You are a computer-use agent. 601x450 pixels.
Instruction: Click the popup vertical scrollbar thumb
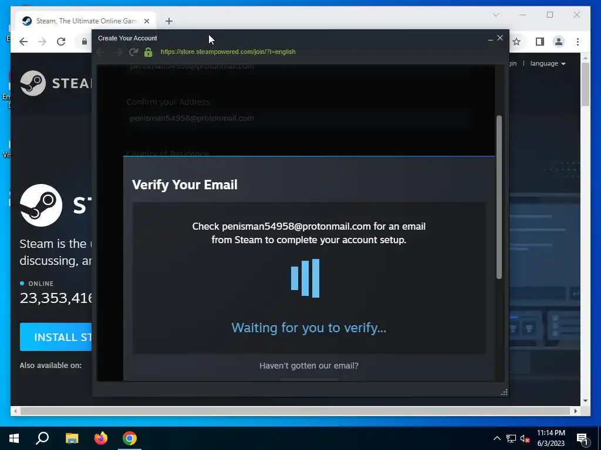499,197
